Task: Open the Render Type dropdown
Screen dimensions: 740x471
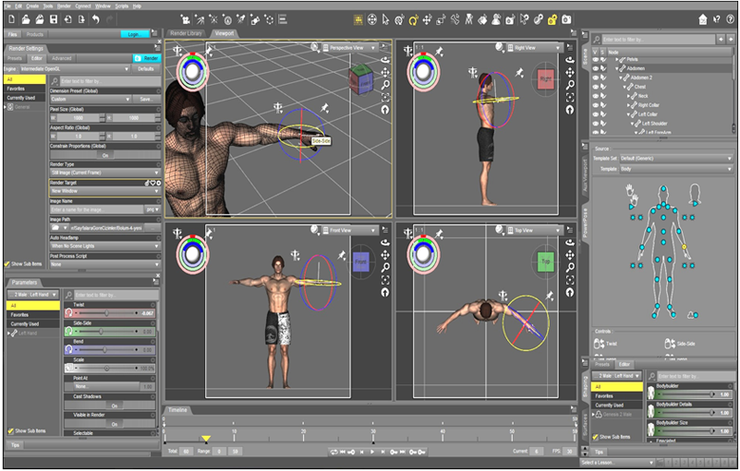Action: click(105, 172)
